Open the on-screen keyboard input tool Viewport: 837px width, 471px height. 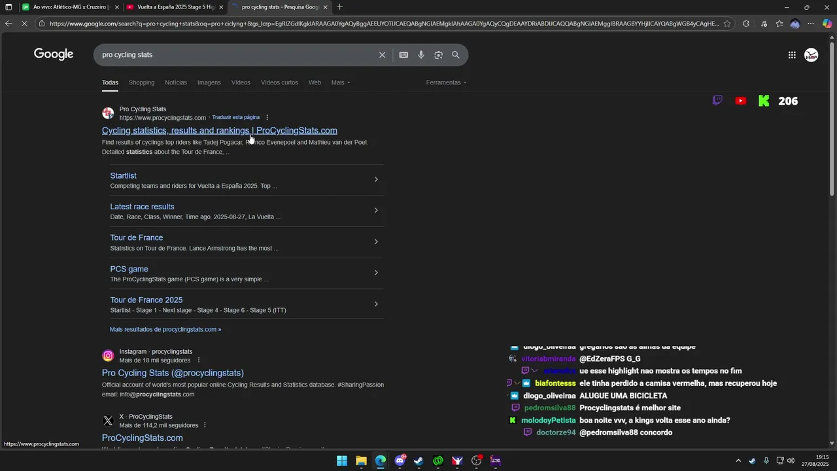pos(403,55)
